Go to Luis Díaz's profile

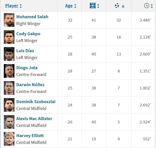click(x=25, y=51)
